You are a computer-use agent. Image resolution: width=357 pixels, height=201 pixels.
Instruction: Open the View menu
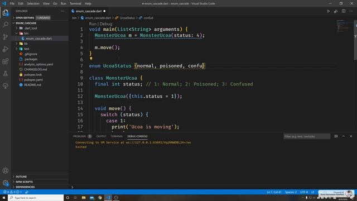(x=46, y=3)
